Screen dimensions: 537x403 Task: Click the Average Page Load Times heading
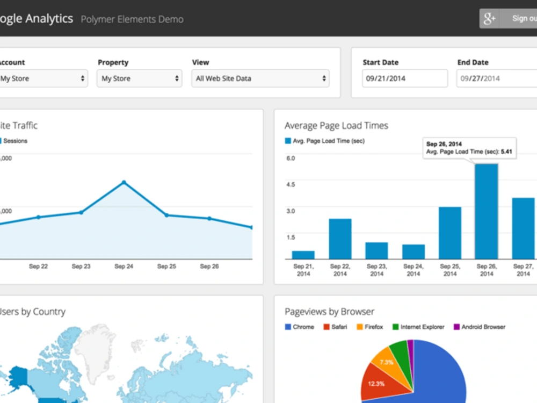point(336,126)
